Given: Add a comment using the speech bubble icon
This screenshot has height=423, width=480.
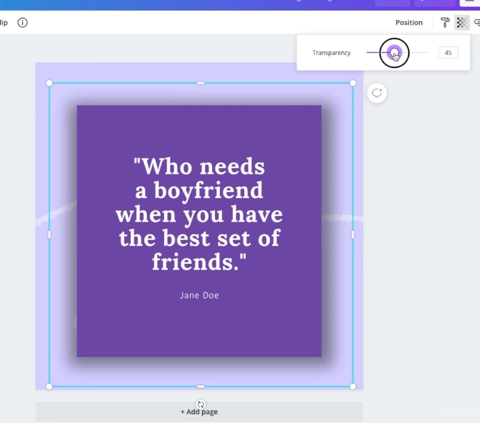Looking at the screenshot, I should pos(377,93).
